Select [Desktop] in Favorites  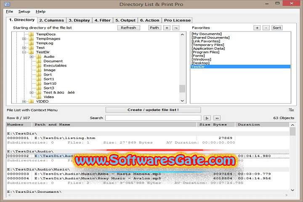pyautogui.click(x=200, y=63)
